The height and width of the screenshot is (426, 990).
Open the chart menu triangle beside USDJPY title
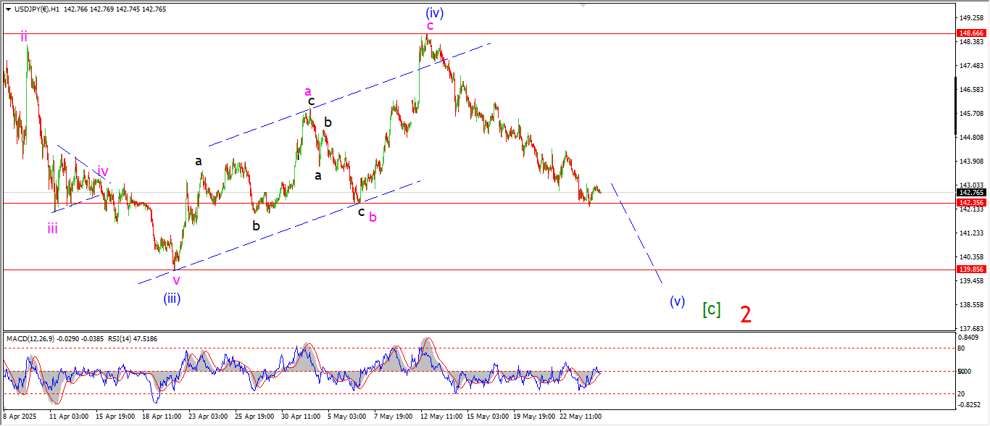coord(8,9)
